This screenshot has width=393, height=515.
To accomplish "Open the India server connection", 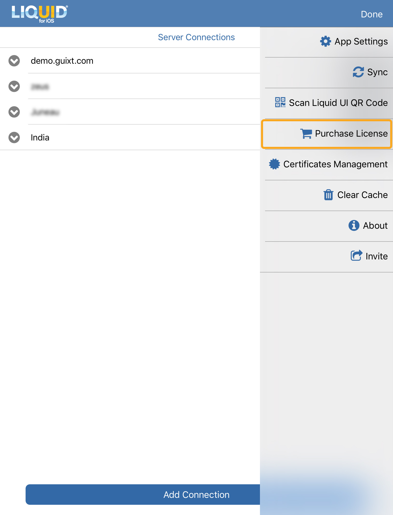I will pos(40,138).
